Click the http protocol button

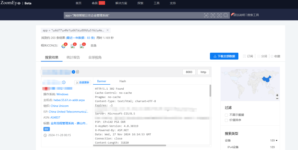click(203, 72)
